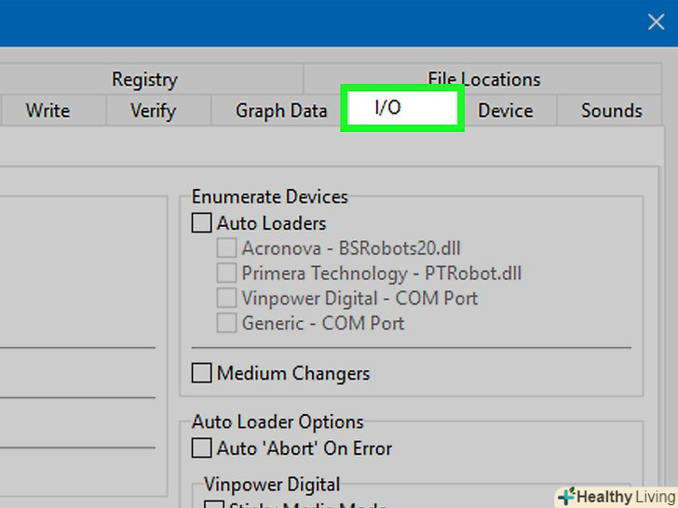
Task: Open the Registry tab
Action: coord(144,80)
